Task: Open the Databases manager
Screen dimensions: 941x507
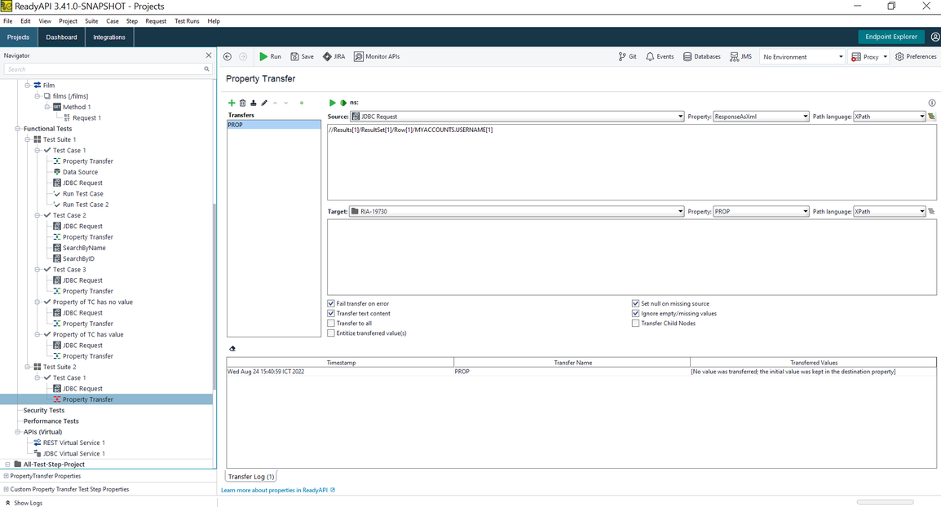Action: (x=701, y=57)
